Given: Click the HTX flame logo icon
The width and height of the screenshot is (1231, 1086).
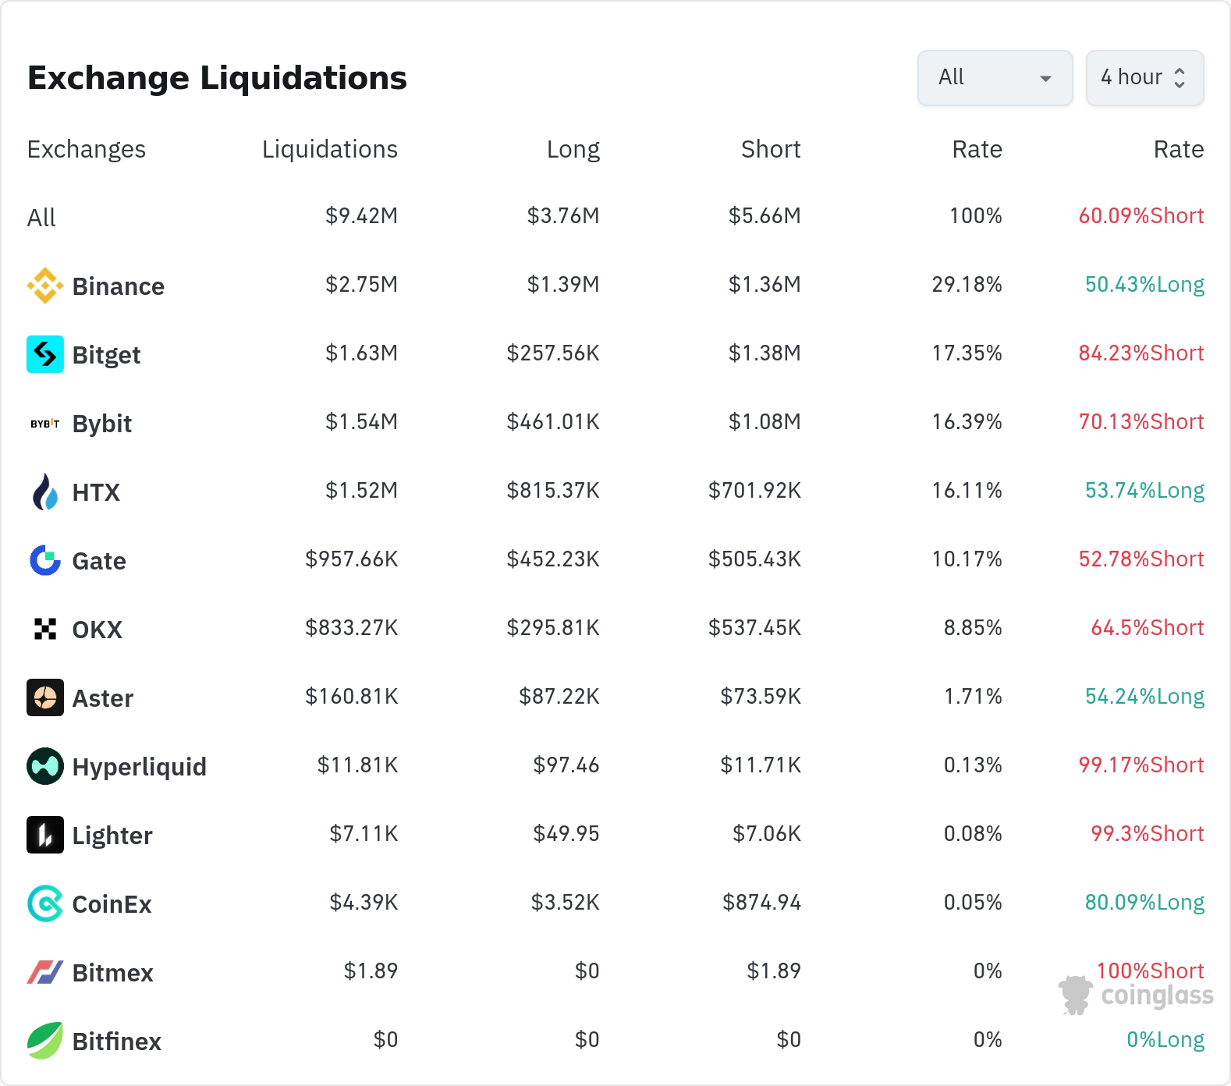Looking at the screenshot, I should [x=45, y=492].
